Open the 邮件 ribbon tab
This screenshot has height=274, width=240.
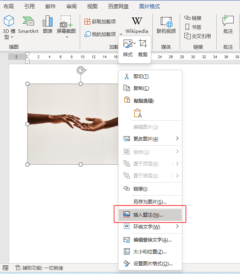pyautogui.click(x=51, y=6)
